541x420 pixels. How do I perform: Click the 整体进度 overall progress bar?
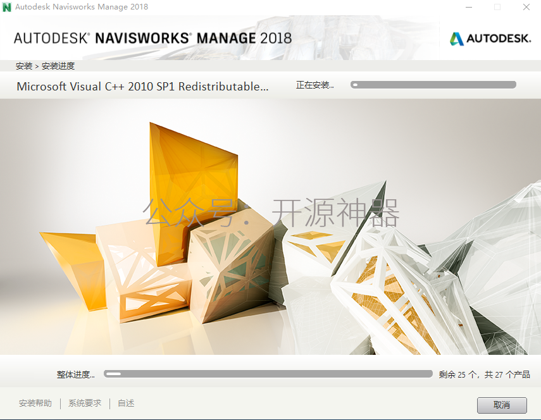(x=268, y=374)
